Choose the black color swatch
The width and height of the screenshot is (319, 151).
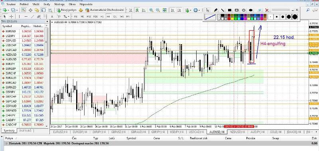tap(223, 16)
